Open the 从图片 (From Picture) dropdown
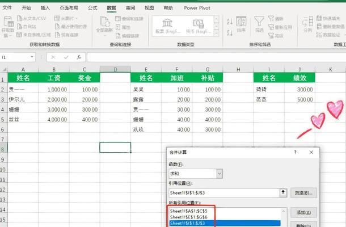The image size is (346, 227). (66, 18)
